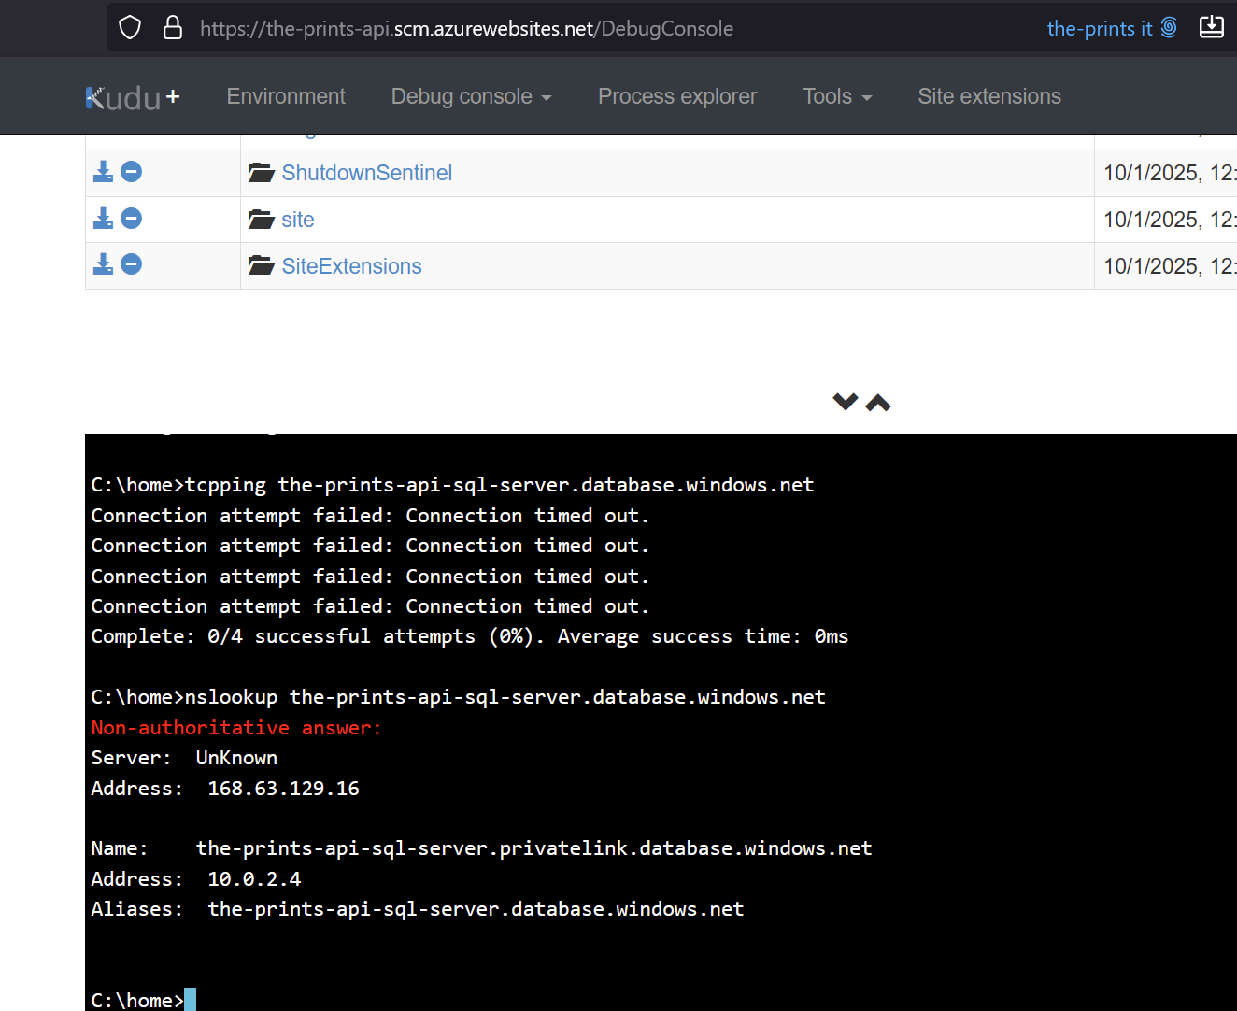Delete the ShutdownSentinel folder
1237x1011 pixels.
(x=132, y=172)
